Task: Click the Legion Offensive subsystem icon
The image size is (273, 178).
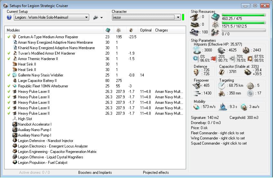Action: pyautogui.click(x=14, y=157)
